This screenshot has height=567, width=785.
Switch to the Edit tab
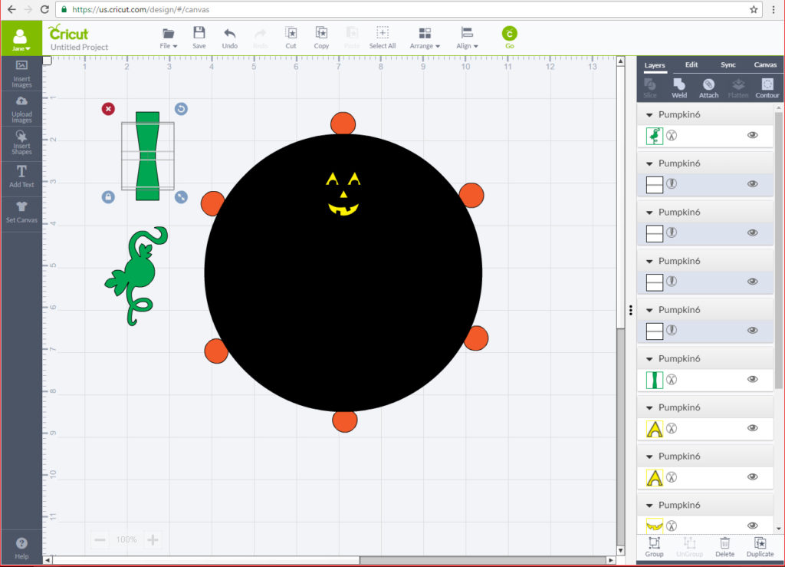pos(691,65)
